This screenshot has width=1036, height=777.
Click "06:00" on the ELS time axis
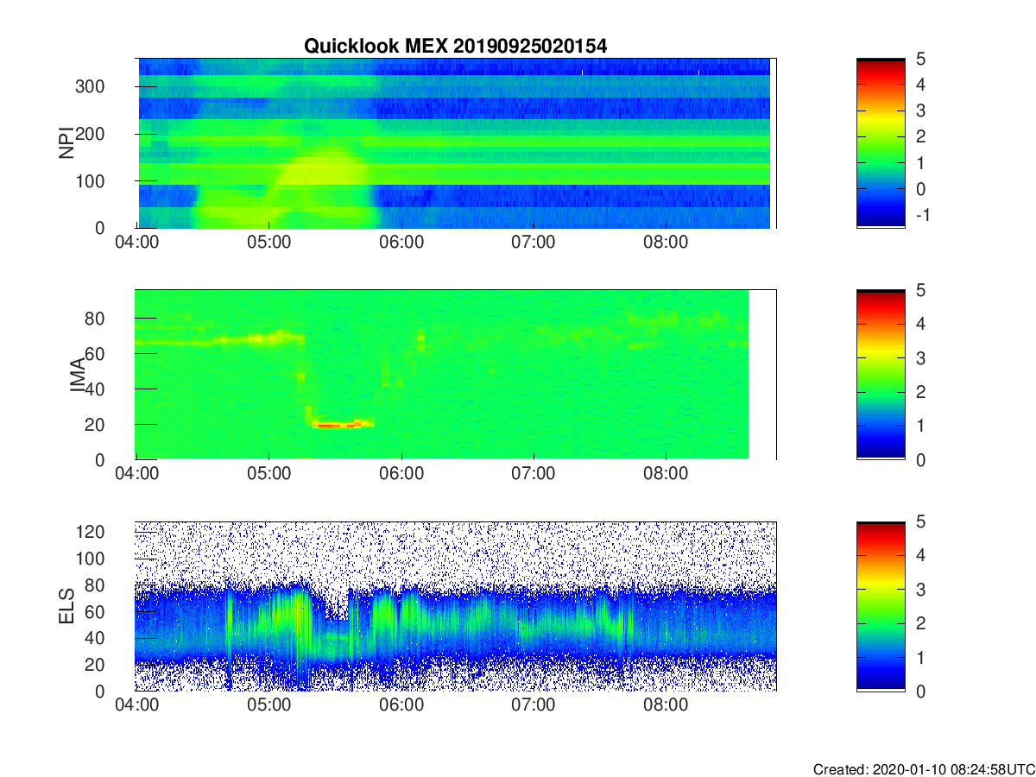tap(401, 704)
